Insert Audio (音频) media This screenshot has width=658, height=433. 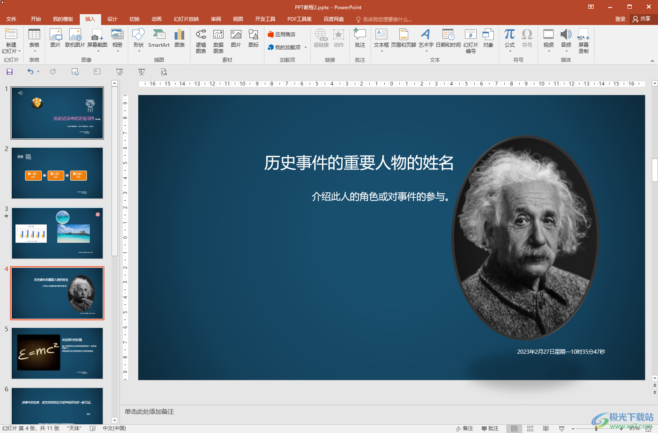point(566,40)
